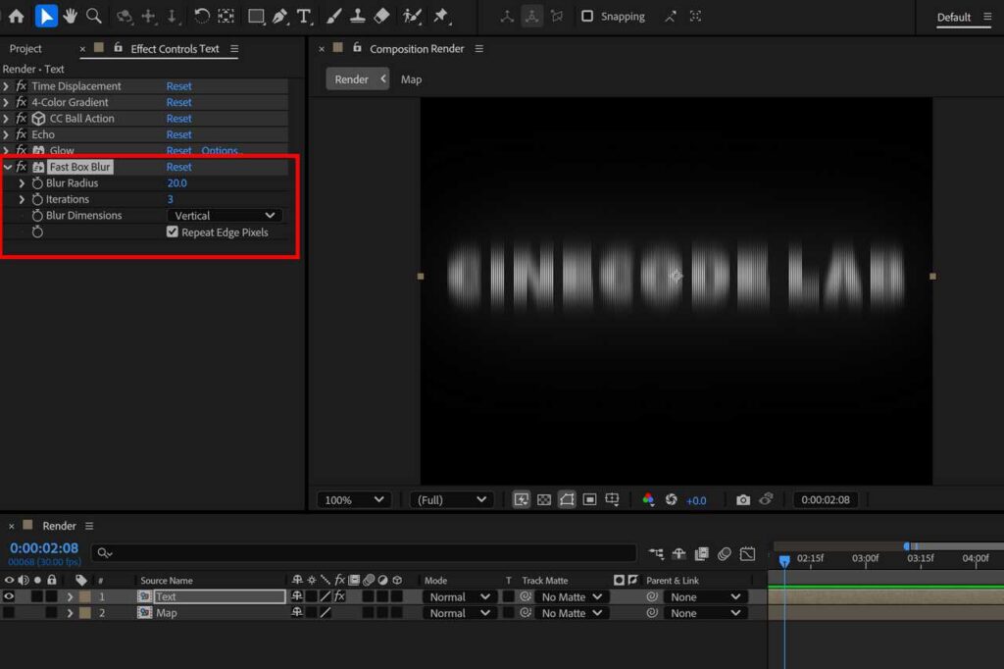Viewport: 1004px width, 669px height.
Task: Click the exposure value +0.0
Action: coord(696,500)
